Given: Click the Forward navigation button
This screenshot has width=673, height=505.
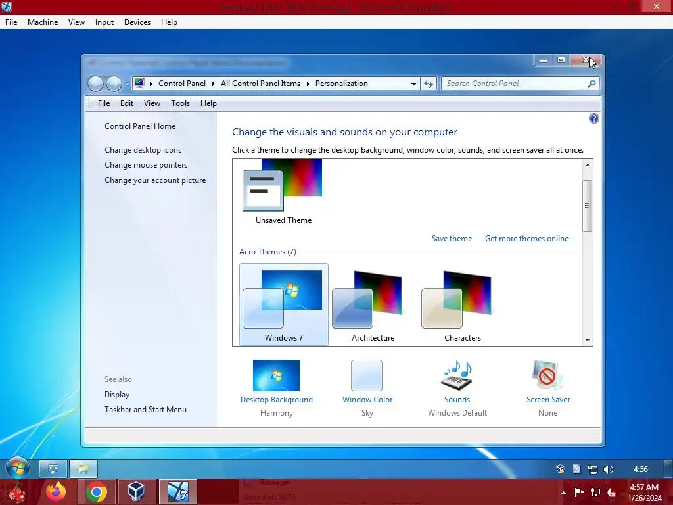Looking at the screenshot, I should coord(114,84).
